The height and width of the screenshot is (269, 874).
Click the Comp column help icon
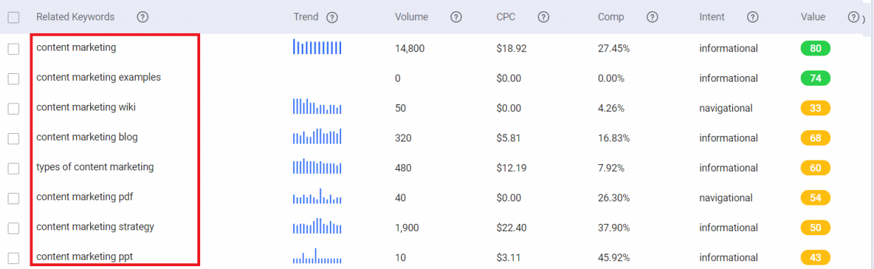pos(652,17)
